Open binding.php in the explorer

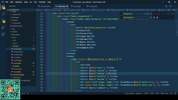tap(18, 52)
